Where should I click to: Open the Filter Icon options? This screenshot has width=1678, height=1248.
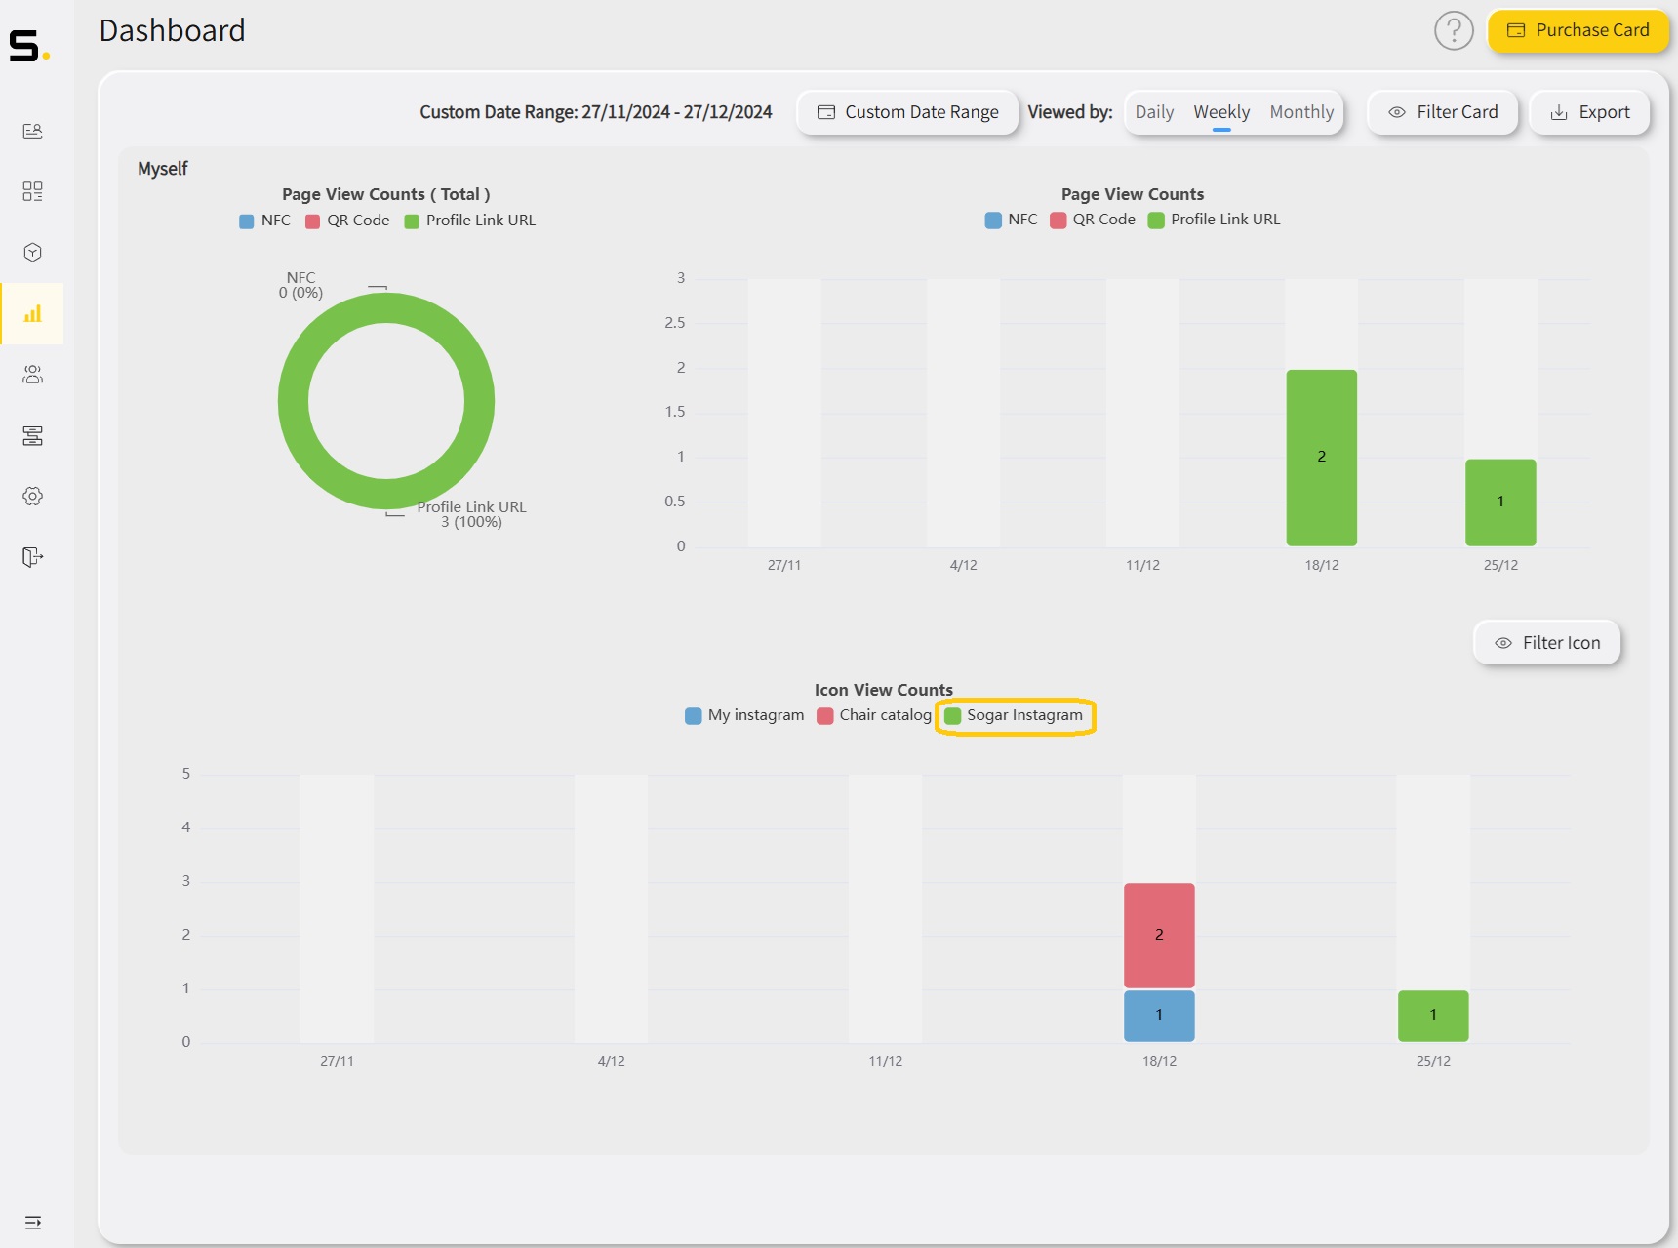(x=1547, y=643)
